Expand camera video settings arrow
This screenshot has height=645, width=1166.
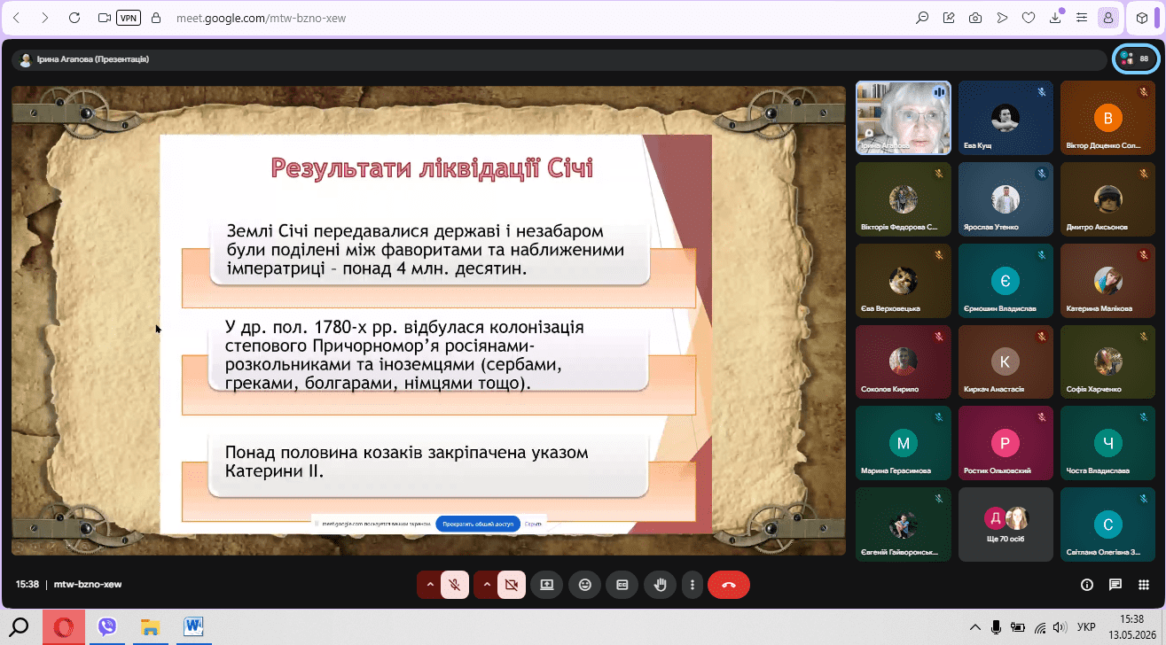tap(487, 585)
